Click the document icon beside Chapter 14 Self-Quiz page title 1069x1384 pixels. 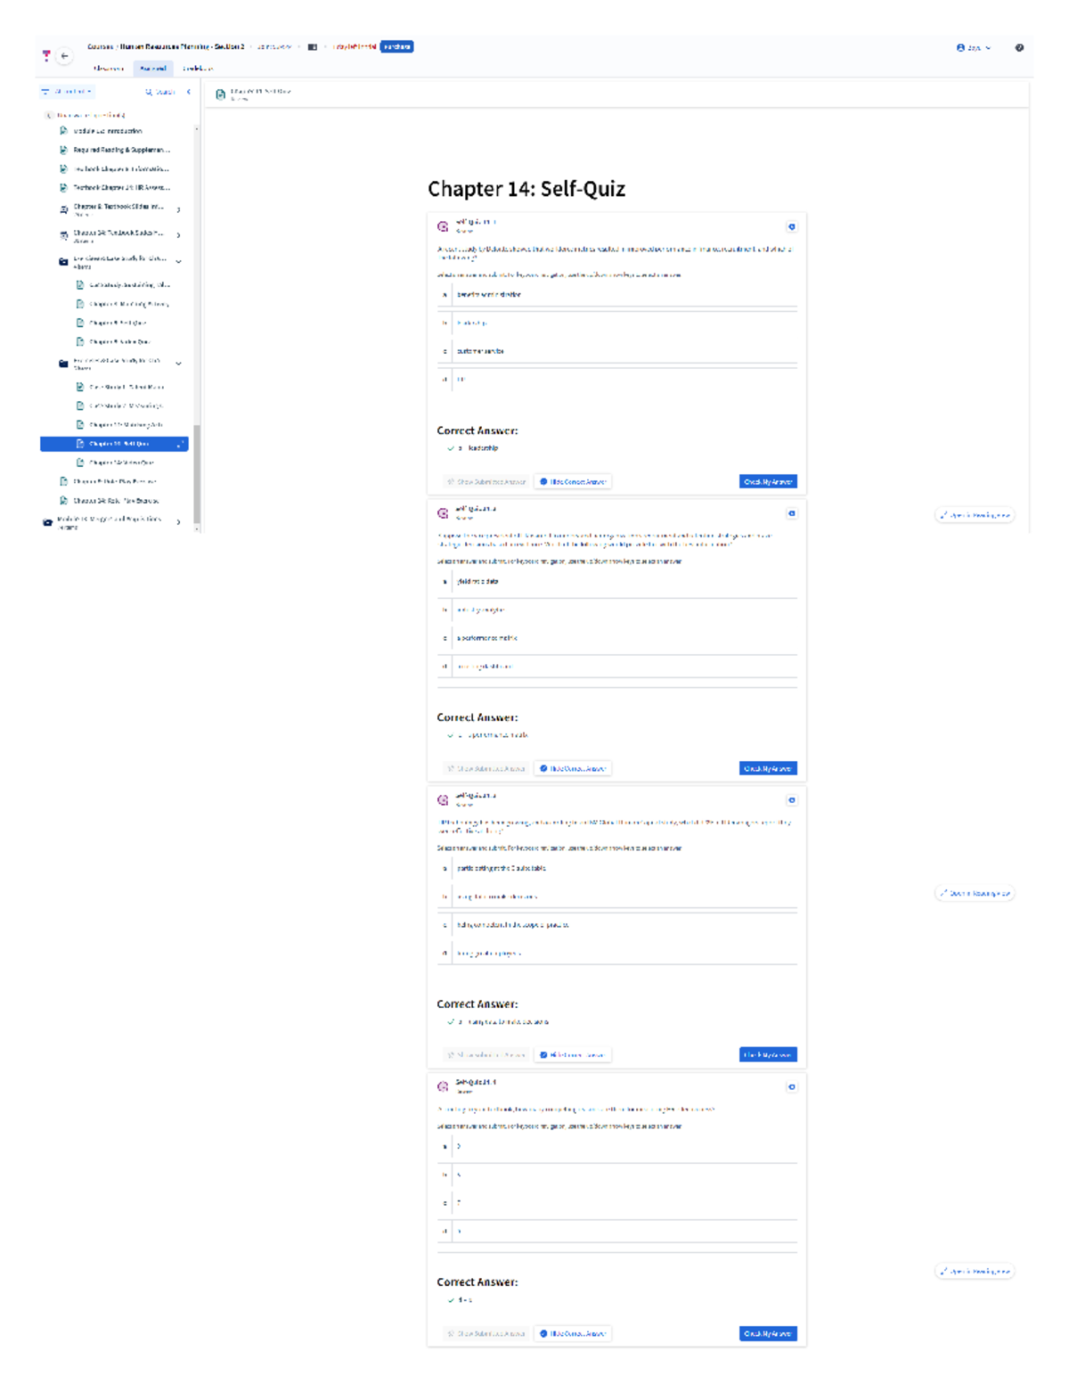221,94
